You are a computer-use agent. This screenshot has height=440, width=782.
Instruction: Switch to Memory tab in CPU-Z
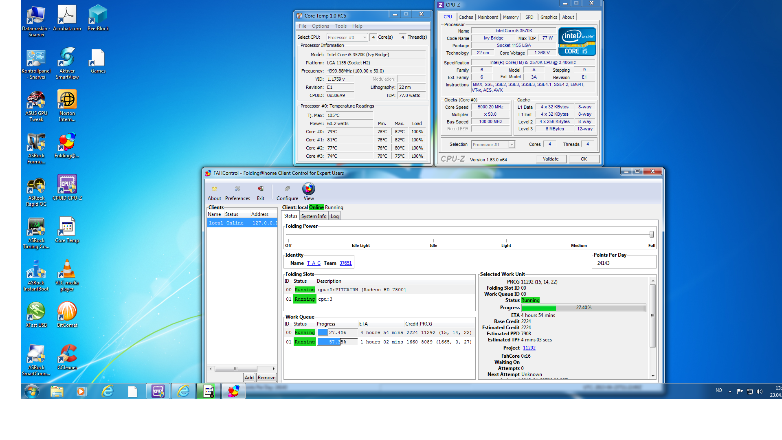pos(511,17)
